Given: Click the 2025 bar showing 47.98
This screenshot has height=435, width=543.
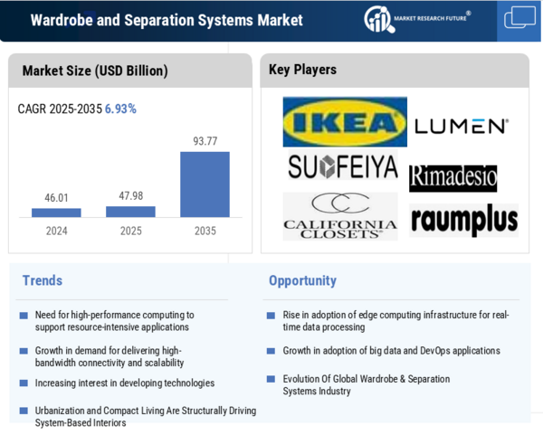Looking at the screenshot, I should tap(130, 212).
